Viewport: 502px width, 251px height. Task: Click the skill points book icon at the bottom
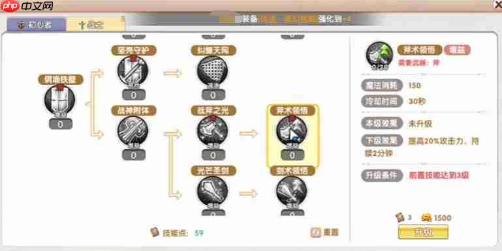[155, 233]
